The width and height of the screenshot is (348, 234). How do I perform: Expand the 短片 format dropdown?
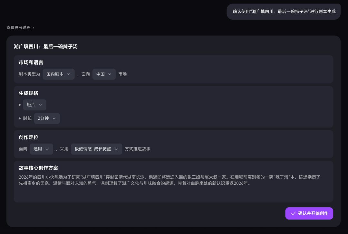coord(34,105)
